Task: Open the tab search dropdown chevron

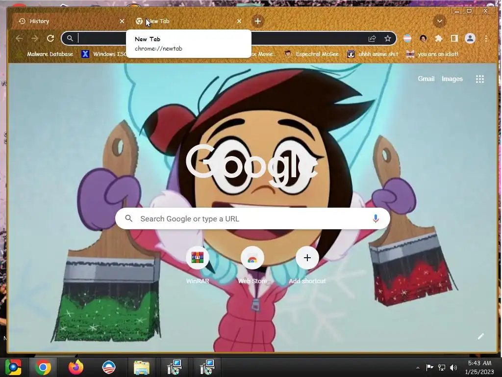Action: 440,22
